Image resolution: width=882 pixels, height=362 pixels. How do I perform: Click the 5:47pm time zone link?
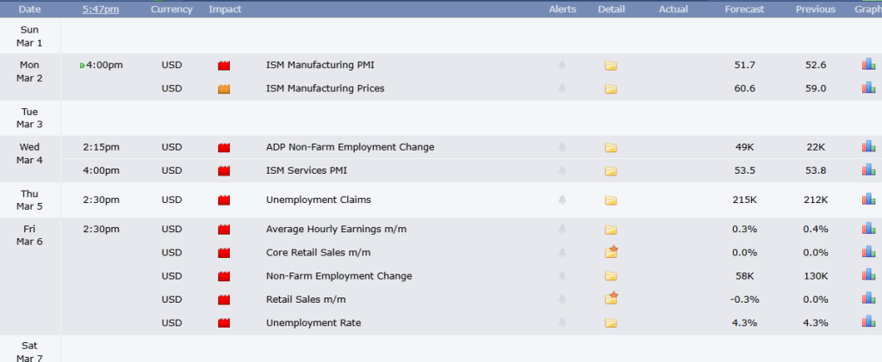101,9
